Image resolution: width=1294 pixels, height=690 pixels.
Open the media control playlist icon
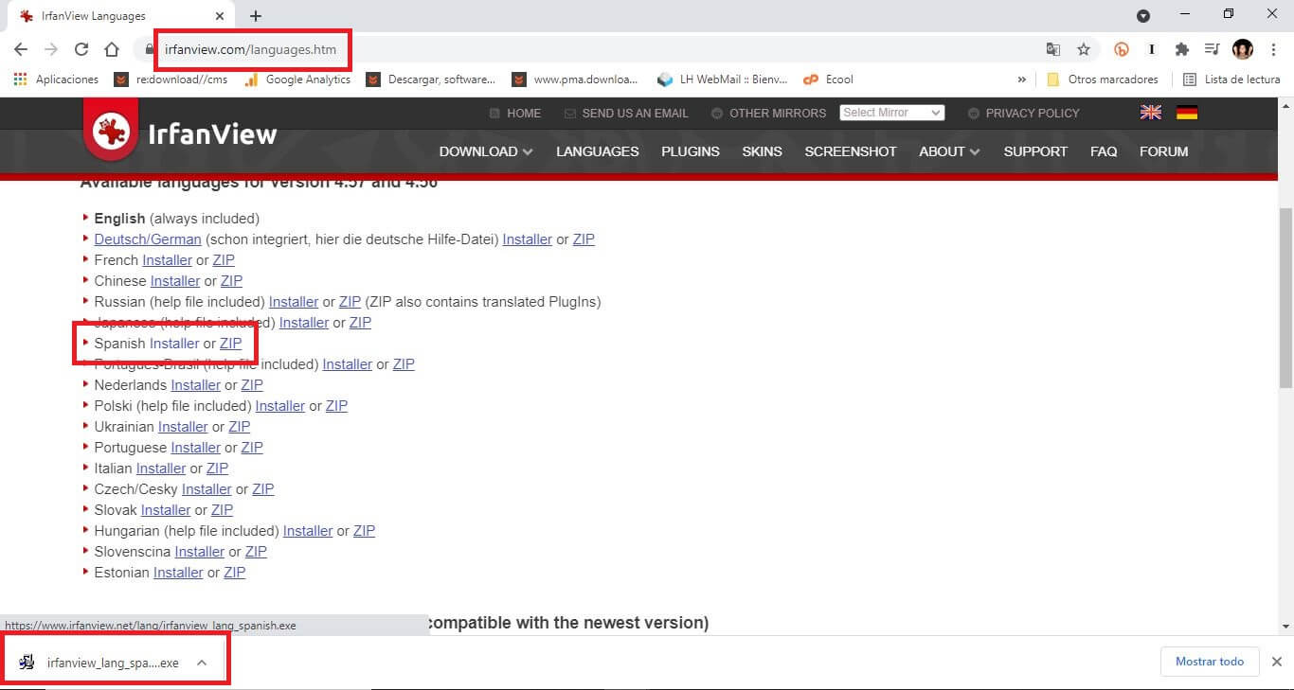tap(1212, 49)
